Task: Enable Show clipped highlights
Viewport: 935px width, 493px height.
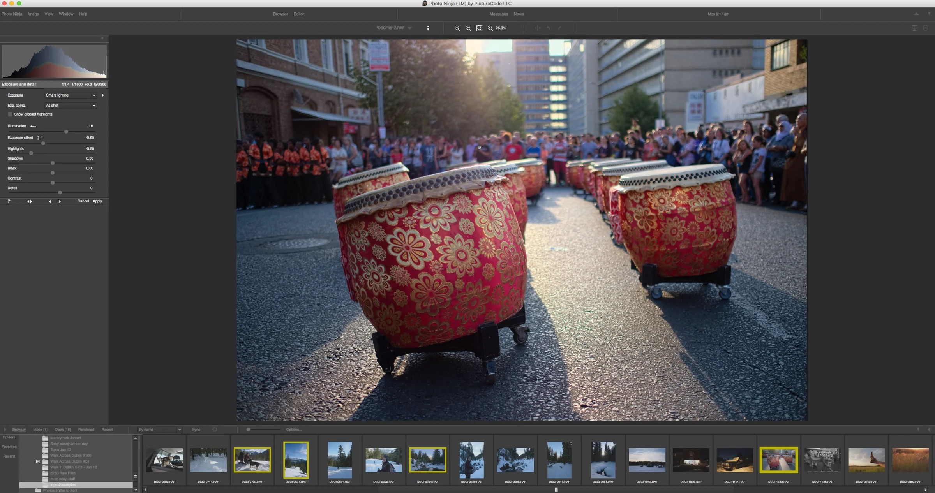Action: 10,114
